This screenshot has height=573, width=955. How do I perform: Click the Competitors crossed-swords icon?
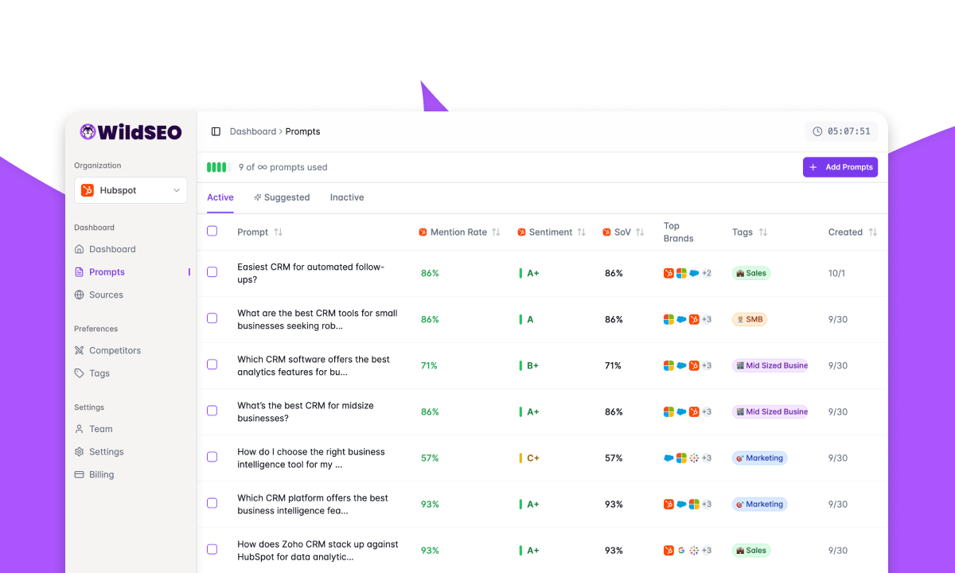(x=80, y=350)
